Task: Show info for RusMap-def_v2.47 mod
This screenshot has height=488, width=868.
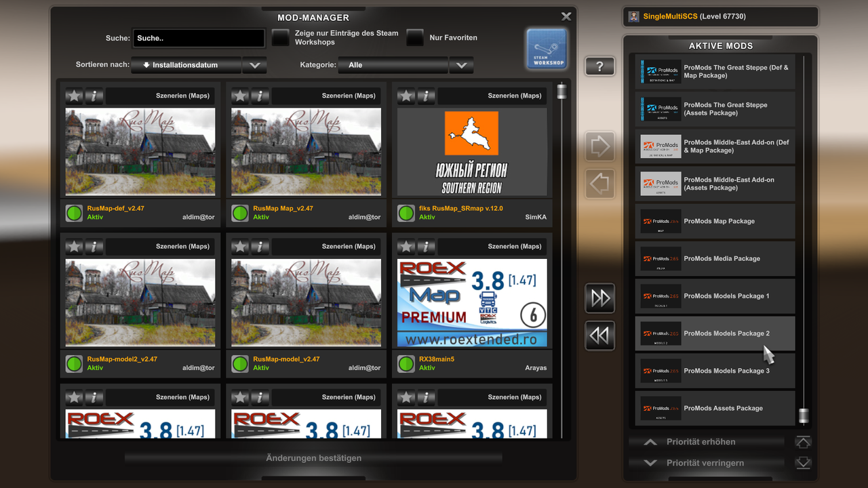Action: pyautogui.click(x=94, y=96)
